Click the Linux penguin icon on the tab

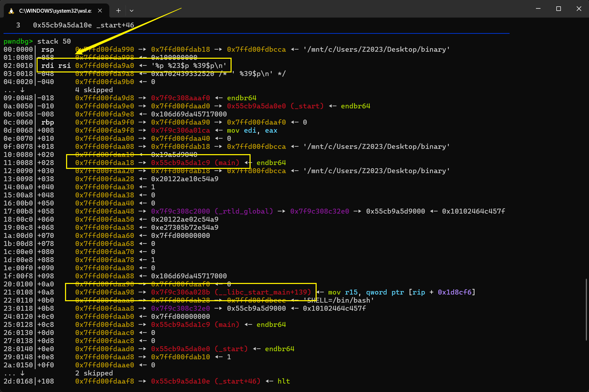coord(11,11)
